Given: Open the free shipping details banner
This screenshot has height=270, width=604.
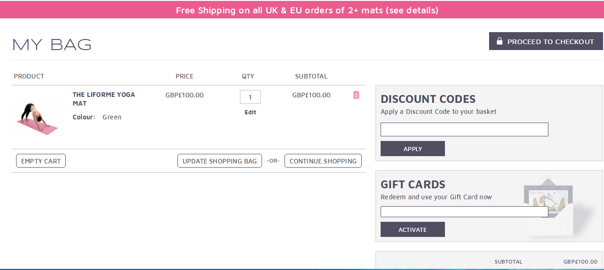Looking at the screenshot, I should (307, 10).
